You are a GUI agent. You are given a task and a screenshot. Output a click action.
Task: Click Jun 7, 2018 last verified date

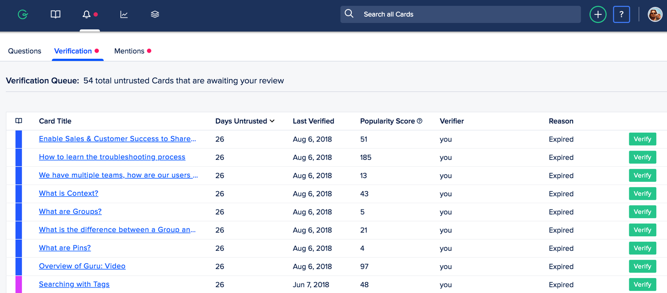pos(312,285)
